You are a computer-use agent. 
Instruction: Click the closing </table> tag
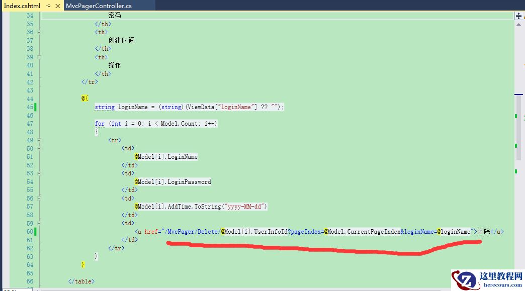tap(81, 281)
